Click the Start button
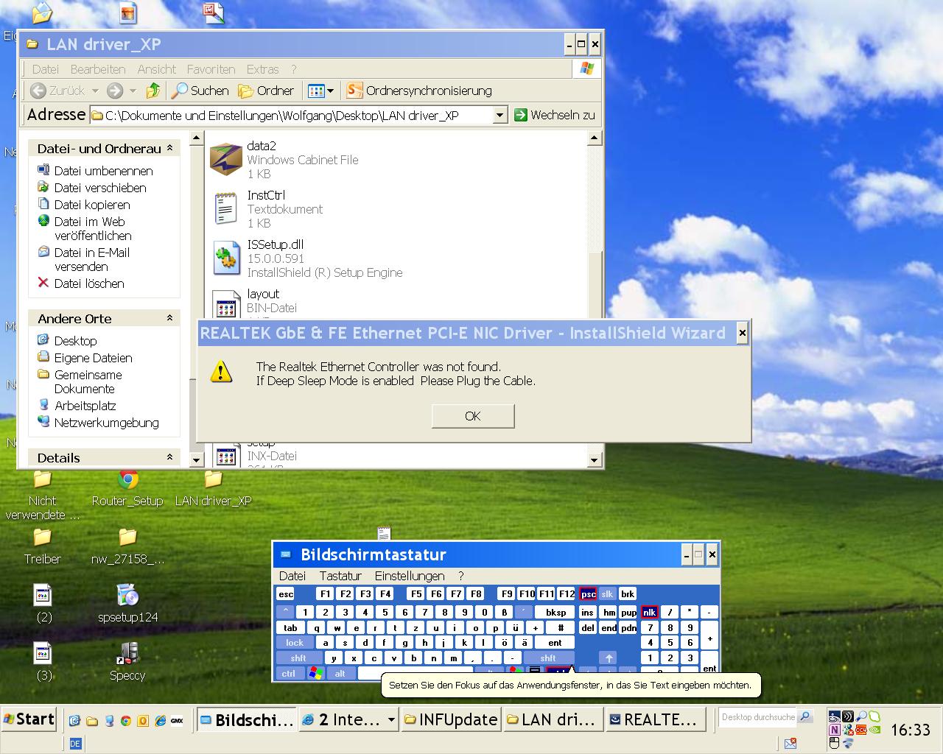The image size is (943, 754). 29,719
